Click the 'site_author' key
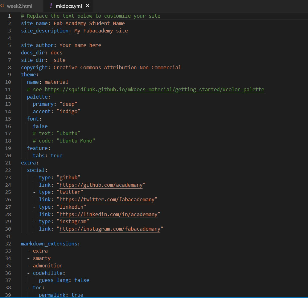Image resolution: width=308 pixels, height=298 pixels. pyautogui.click(x=37, y=45)
